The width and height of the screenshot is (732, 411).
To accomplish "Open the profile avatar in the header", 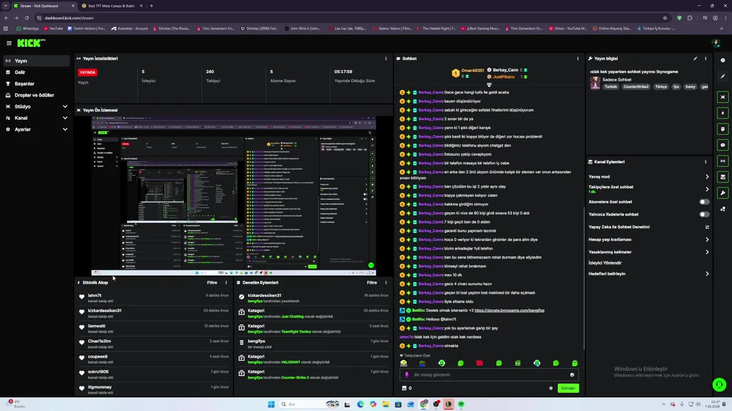I will pos(715,43).
